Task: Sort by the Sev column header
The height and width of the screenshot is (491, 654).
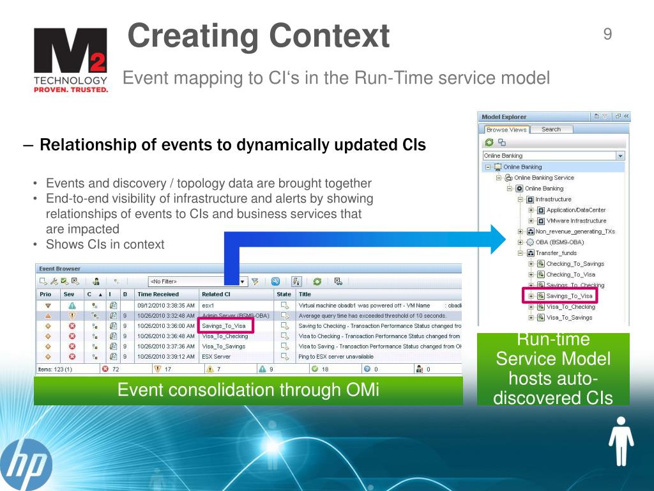Action: tap(73, 294)
